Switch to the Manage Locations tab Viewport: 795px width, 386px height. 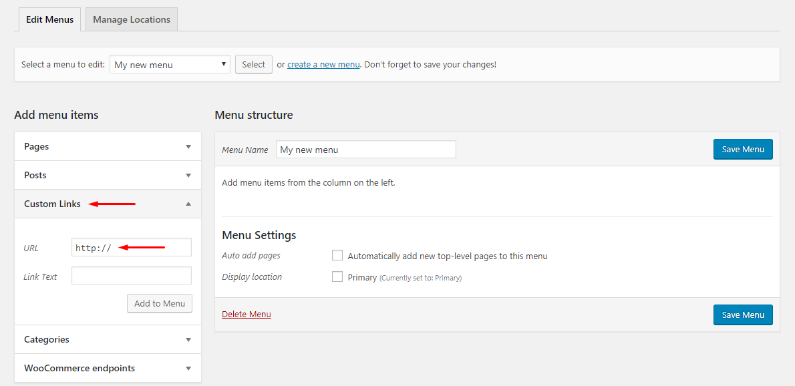tap(132, 19)
